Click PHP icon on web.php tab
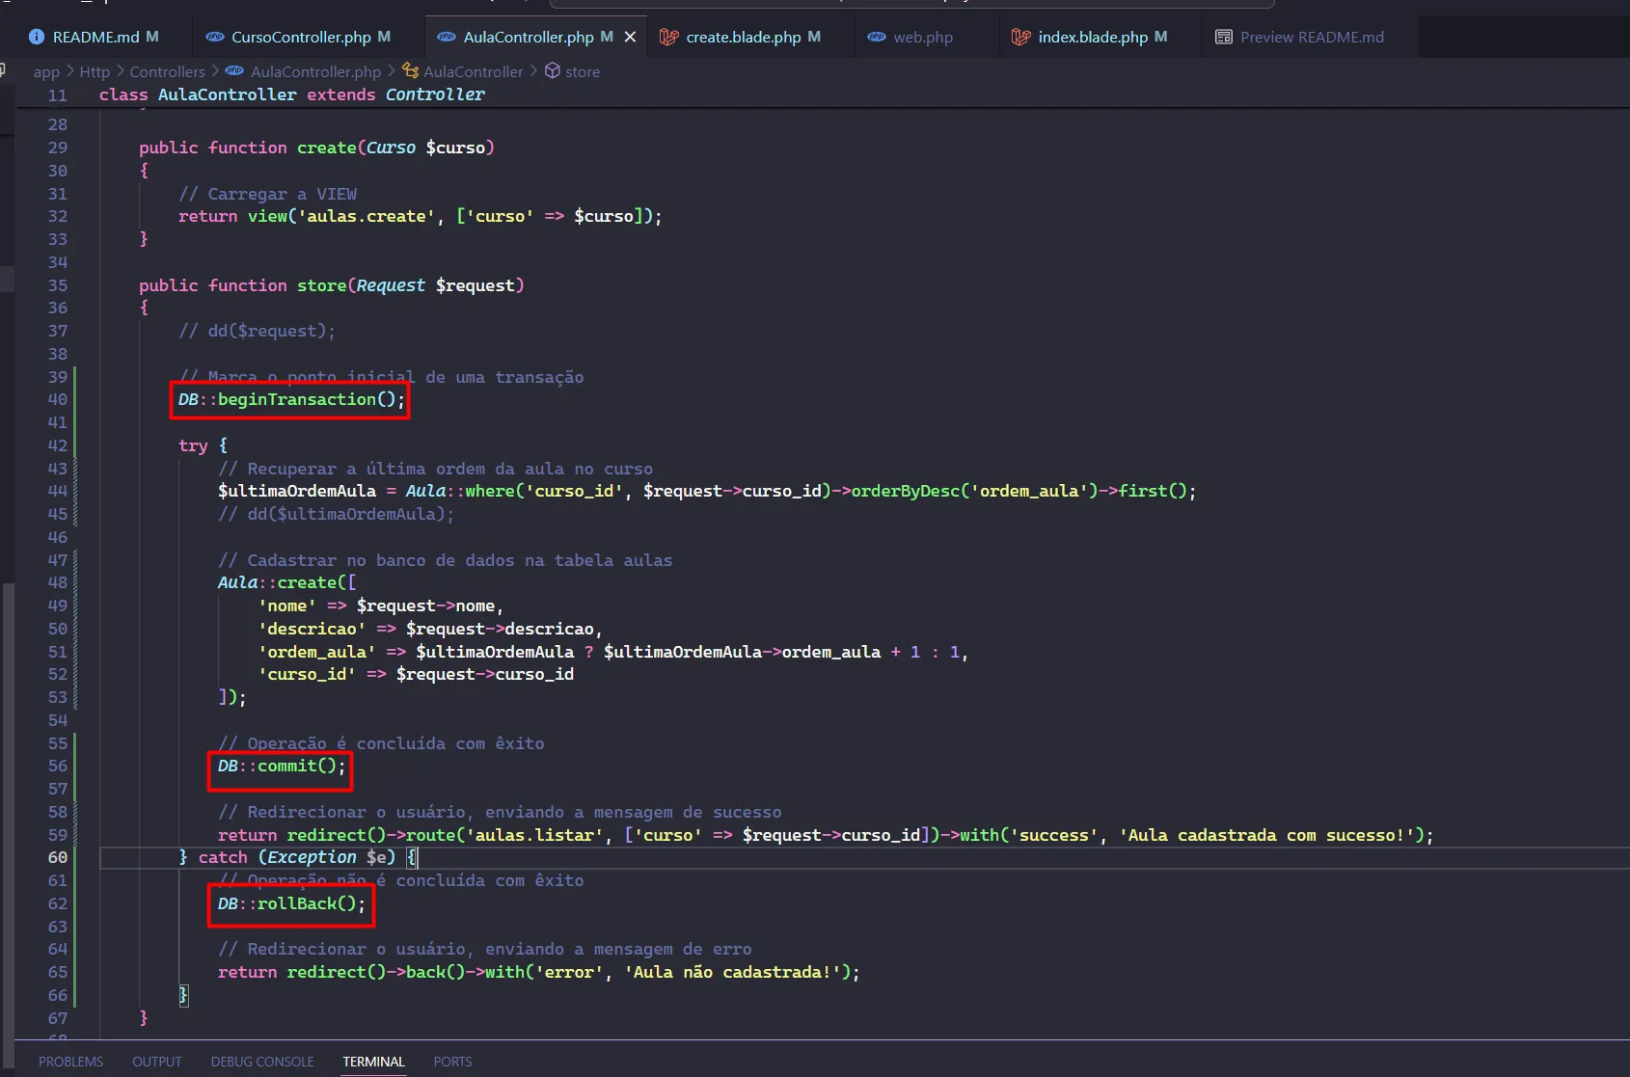Image resolution: width=1630 pixels, height=1077 pixels. click(877, 37)
